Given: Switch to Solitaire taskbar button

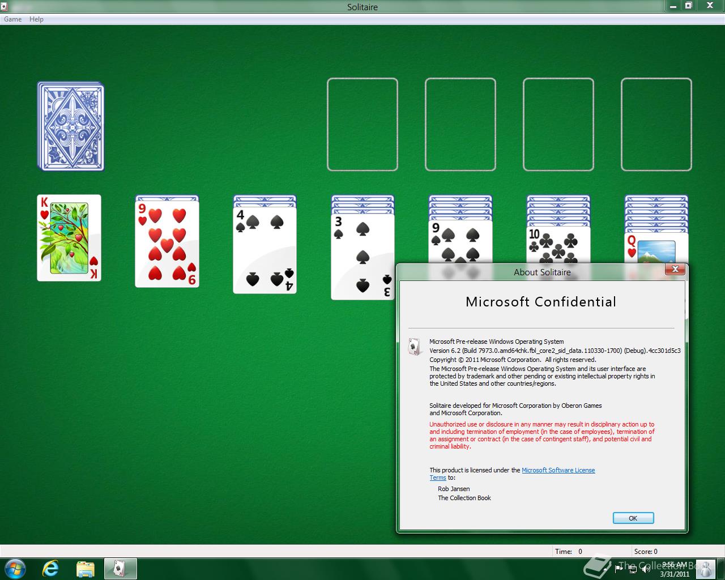Looking at the screenshot, I should (121, 568).
